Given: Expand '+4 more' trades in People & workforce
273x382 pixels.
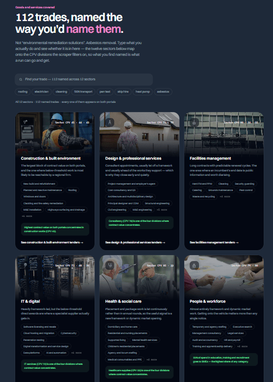Looking at the screenshot, I should click(242, 346).
